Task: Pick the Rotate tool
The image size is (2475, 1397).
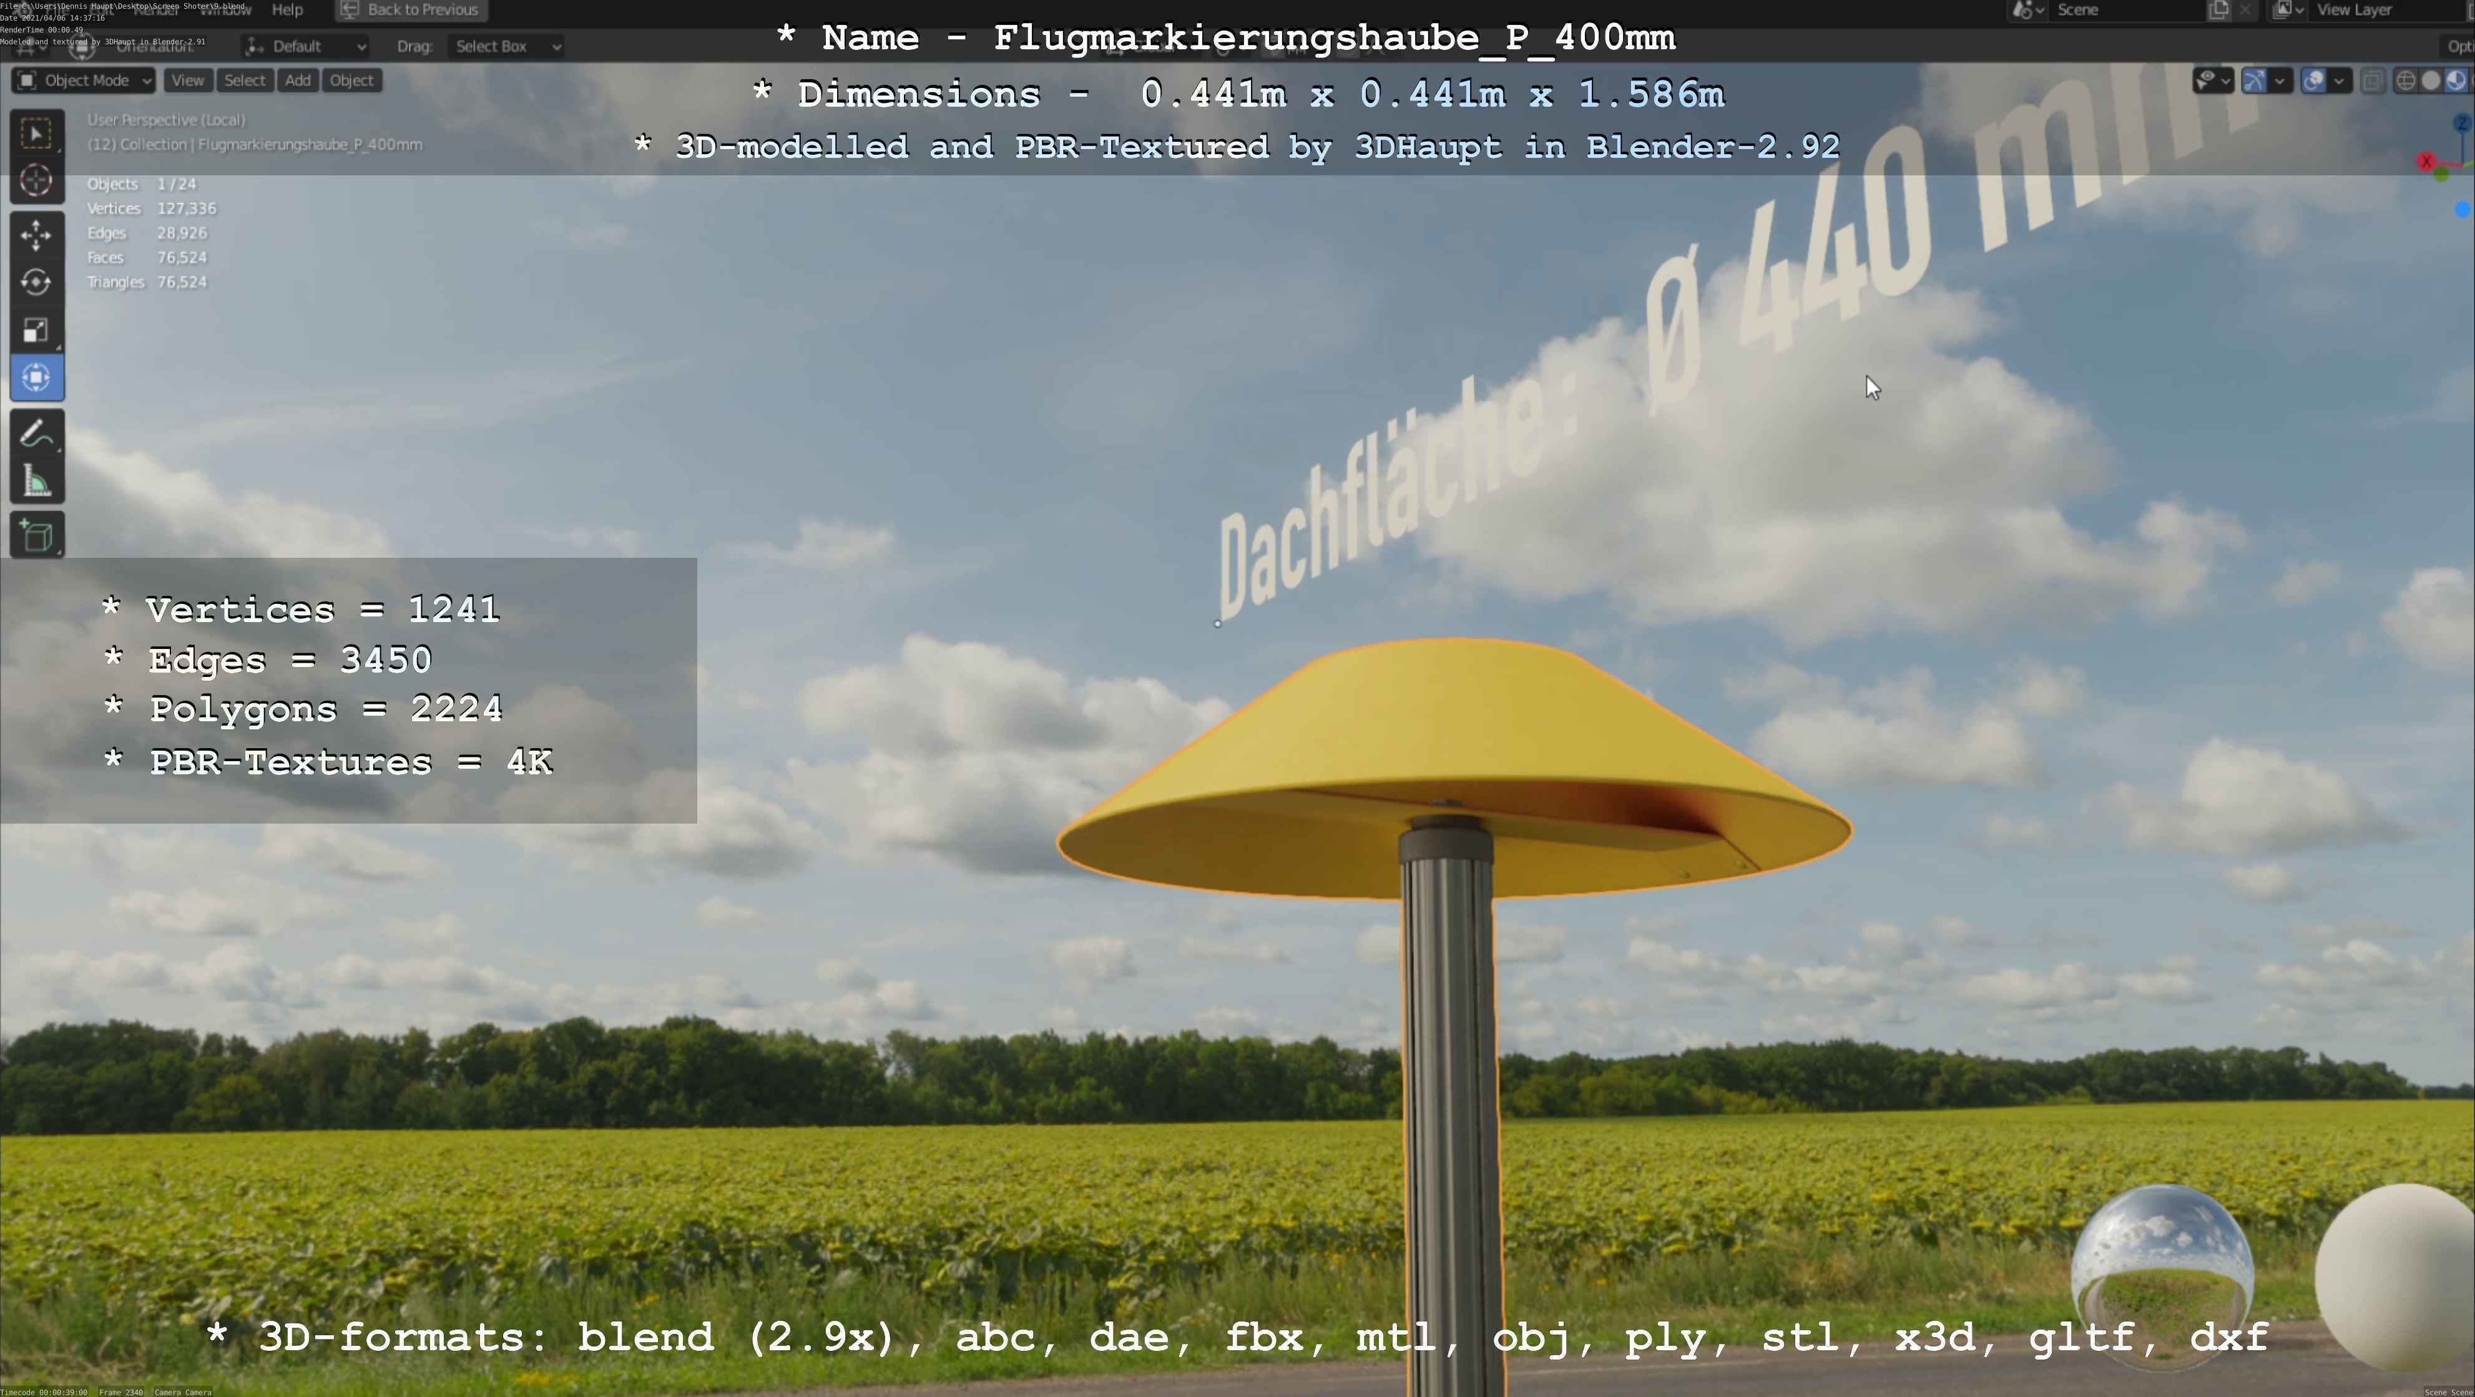Action: [x=36, y=282]
